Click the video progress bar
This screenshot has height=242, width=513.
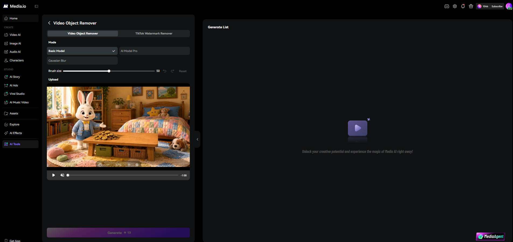pyautogui.click(x=123, y=175)
